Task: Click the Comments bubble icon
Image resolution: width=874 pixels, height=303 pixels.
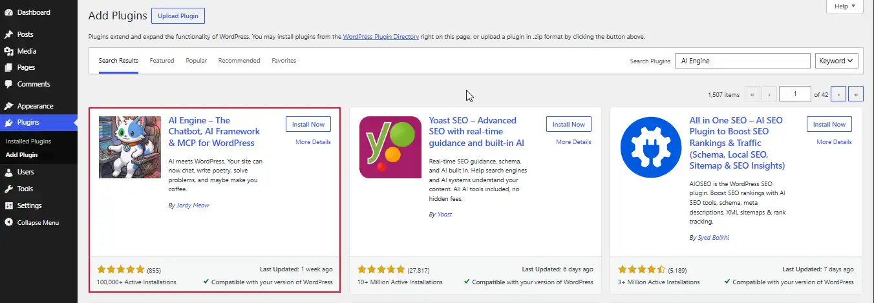Action: (x=8, y=84)
